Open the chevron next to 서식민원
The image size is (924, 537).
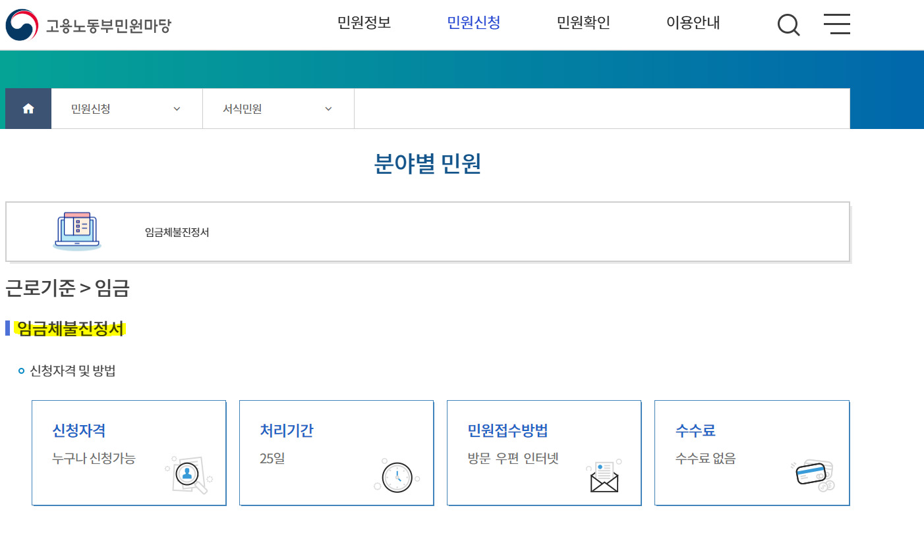tap(328, 109)
